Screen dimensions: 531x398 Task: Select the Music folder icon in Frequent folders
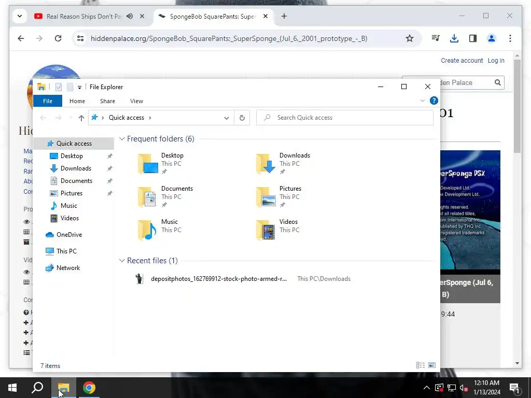click(148, 230)
